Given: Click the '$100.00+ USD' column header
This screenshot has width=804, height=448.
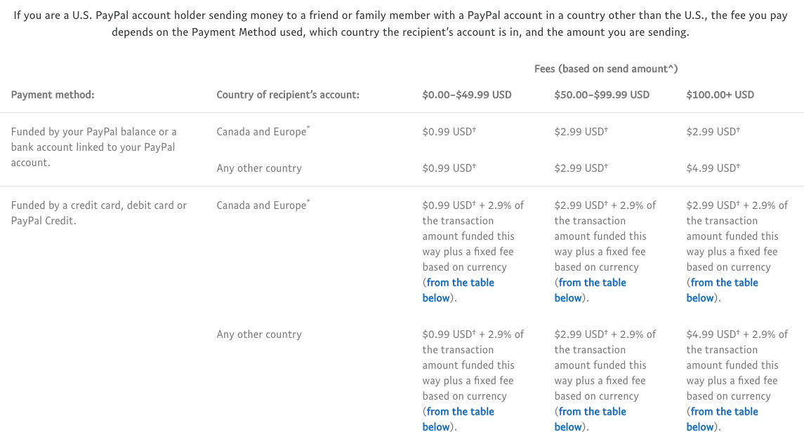Looking at the screenshot, I should pyautogui.click(x=720, y=95).
